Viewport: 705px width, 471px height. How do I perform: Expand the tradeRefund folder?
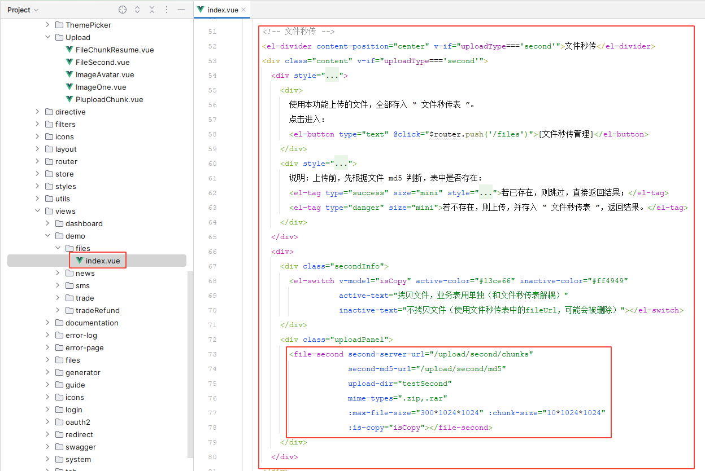58,310
